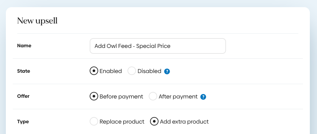Click the Offer row label
Screen dimensions: 317x134
click(x=23, y=97)
